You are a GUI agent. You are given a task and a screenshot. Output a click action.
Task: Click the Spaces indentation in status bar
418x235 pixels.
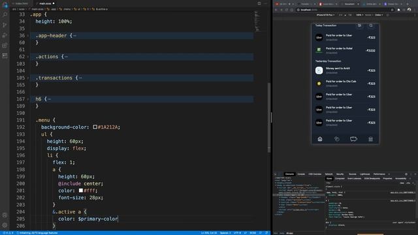coord(225,233)
